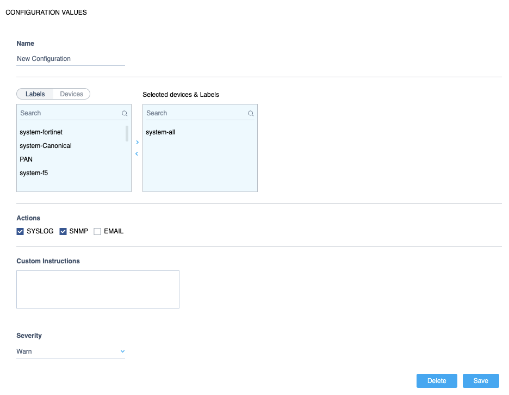Select system-all in selected list

click(160, 132)
